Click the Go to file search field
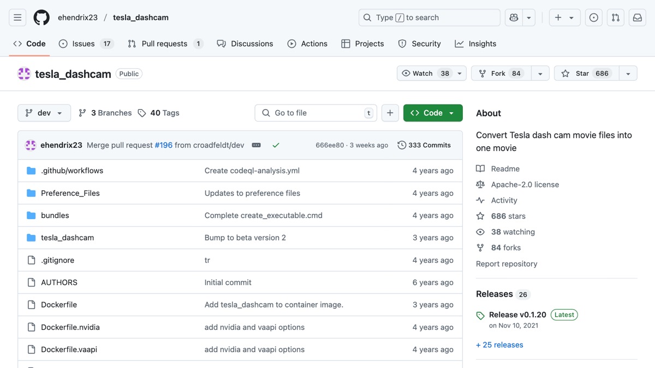Image resolution: width=655 pixels, height=368 pixels. point(316,113)
